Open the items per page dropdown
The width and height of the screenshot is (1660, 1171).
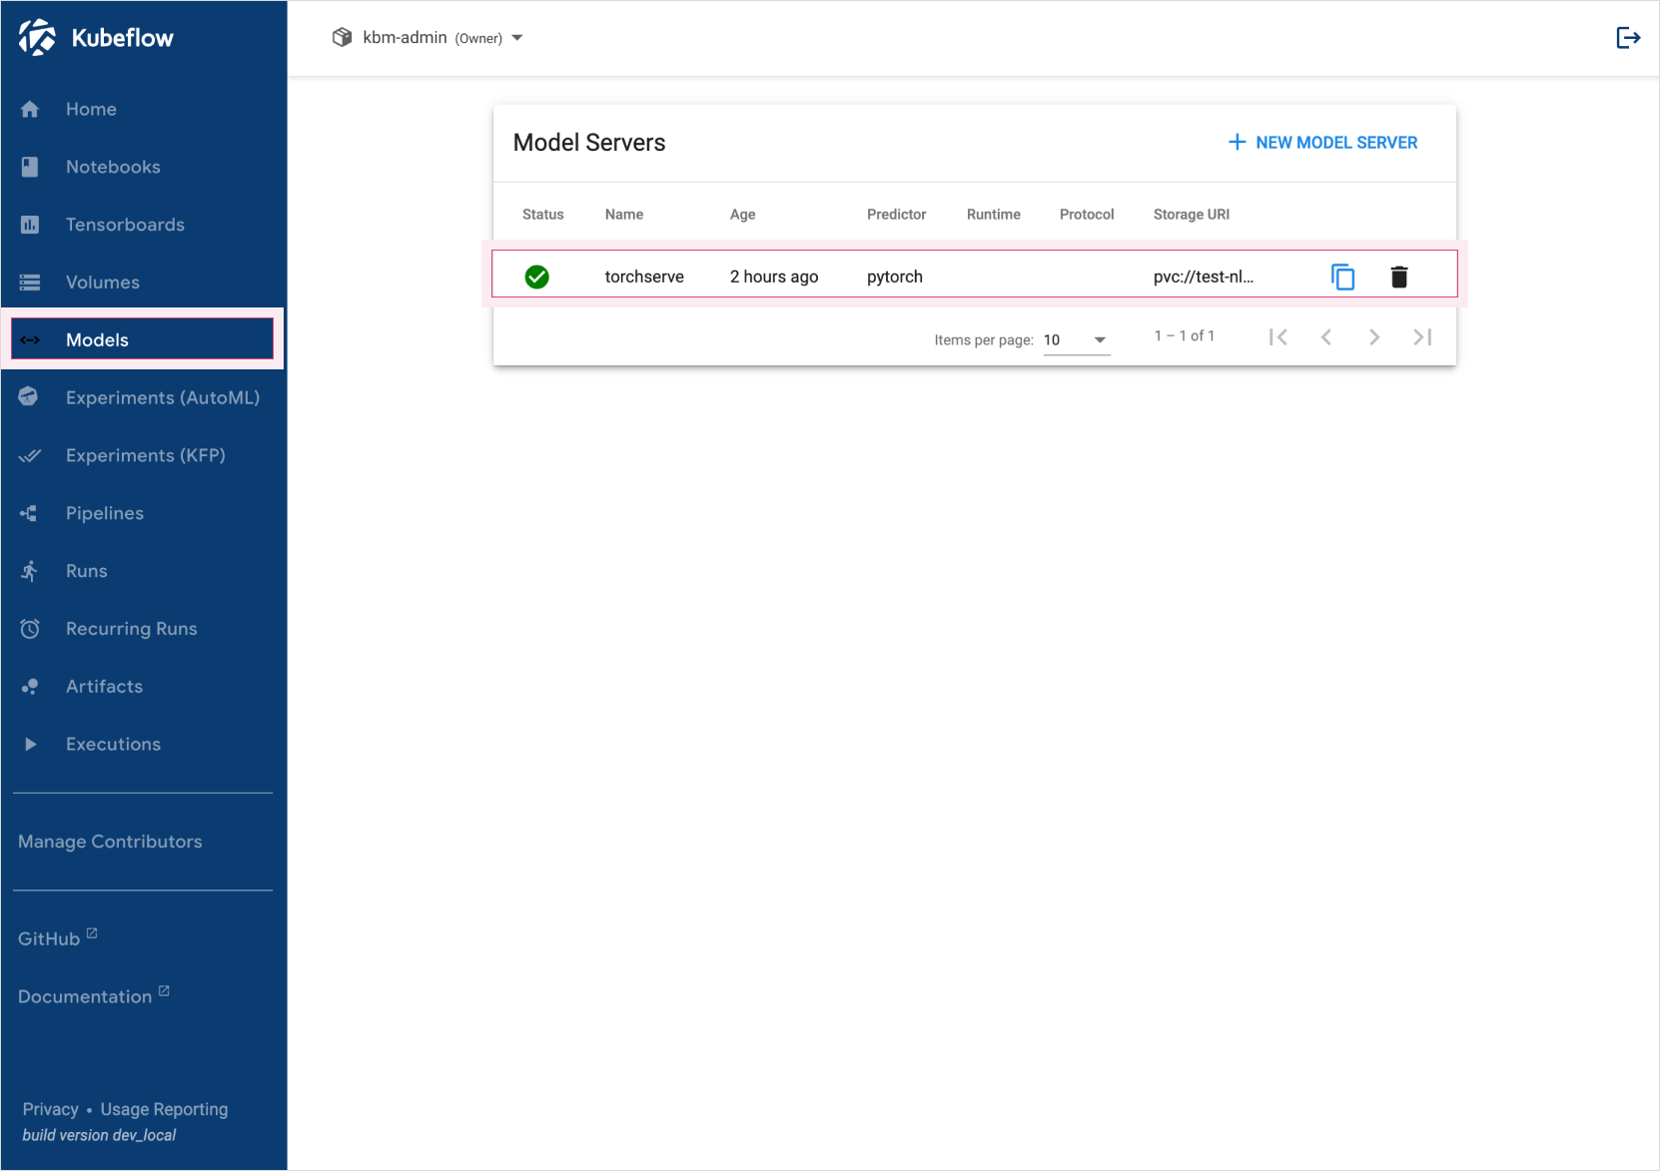point(1077,340)
